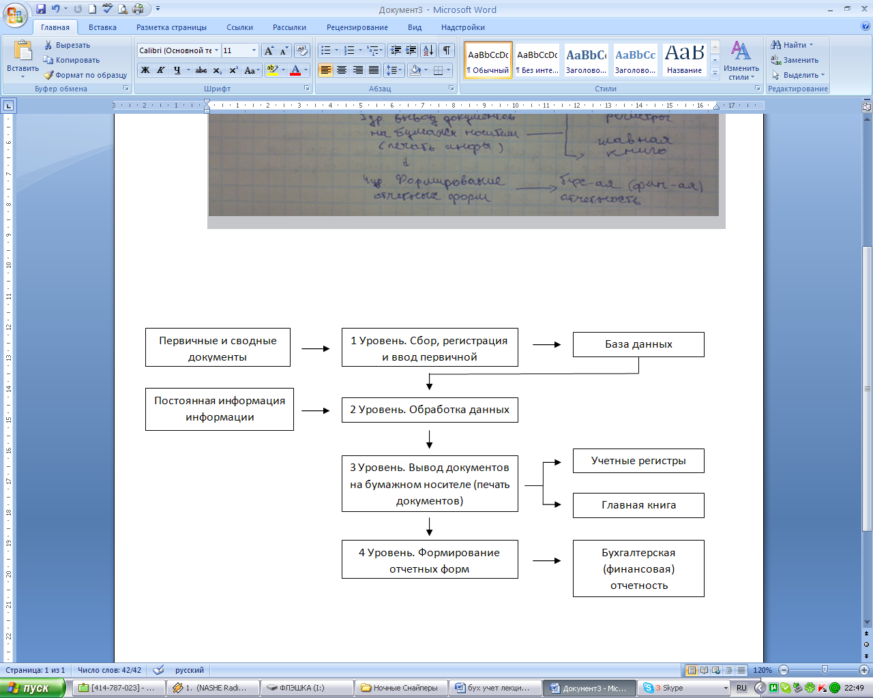Image resolution: width=873 pixels, height=698 pixels.
Task: Click the русский language indicator in status bar
Action: click(x=190, y=670)
